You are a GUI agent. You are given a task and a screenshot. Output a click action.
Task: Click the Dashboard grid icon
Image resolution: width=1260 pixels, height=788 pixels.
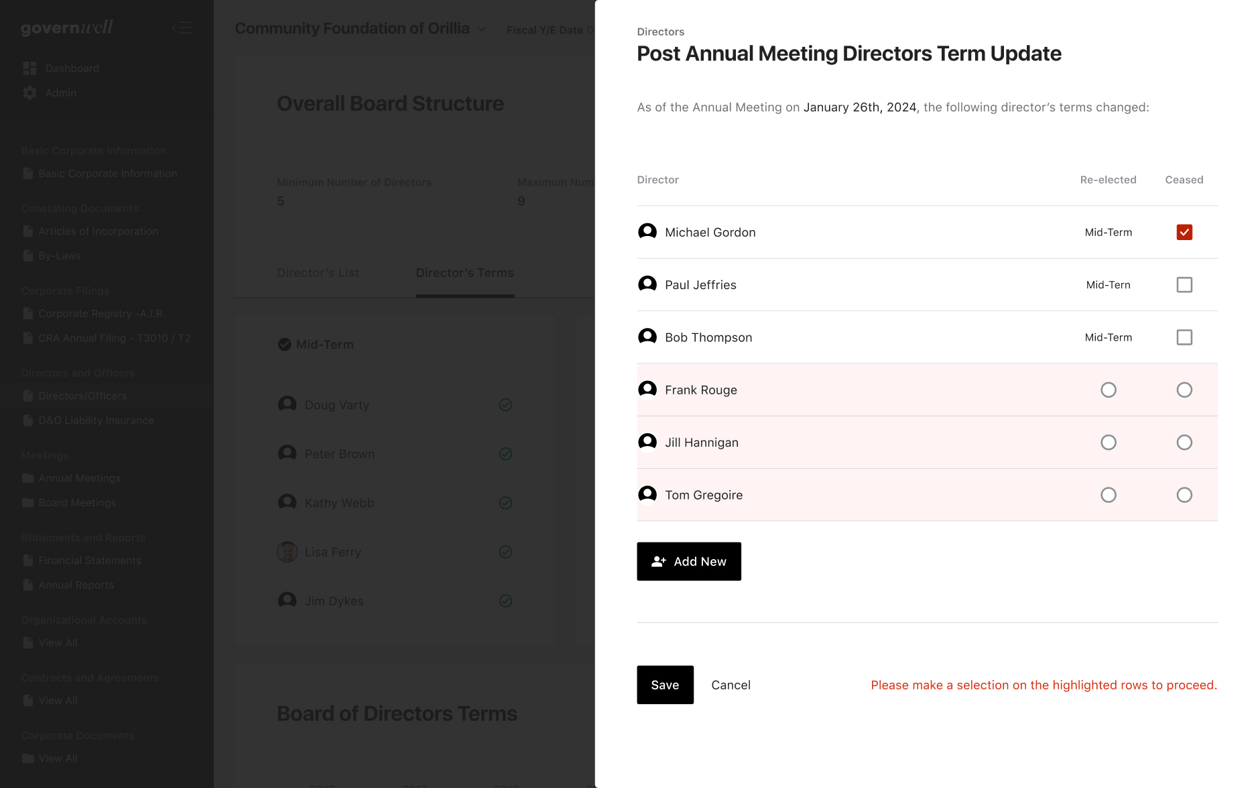pos(29,68)
